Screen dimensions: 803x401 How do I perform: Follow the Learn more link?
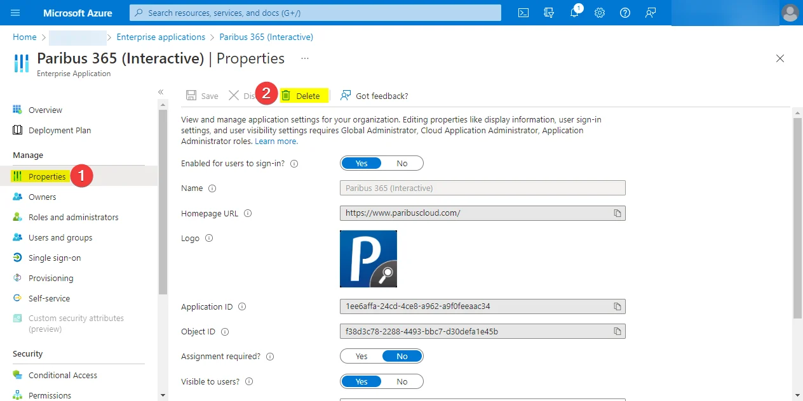(x=276, y=141)
